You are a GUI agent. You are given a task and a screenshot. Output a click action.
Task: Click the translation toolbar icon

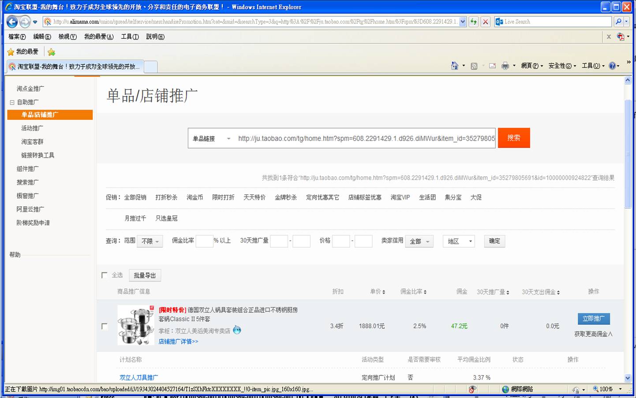[621, 37]
